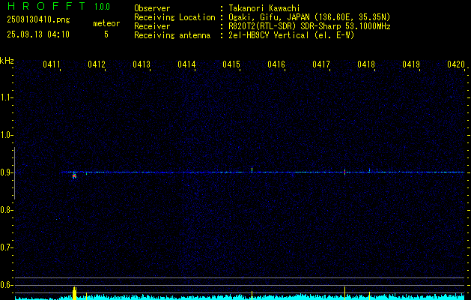This screenshot has height=300, width=471.
Task: Click receiver text R820T2(RTL-SDR) SDR-Sharp 53.1000MHz
Action: click(309, 26)
